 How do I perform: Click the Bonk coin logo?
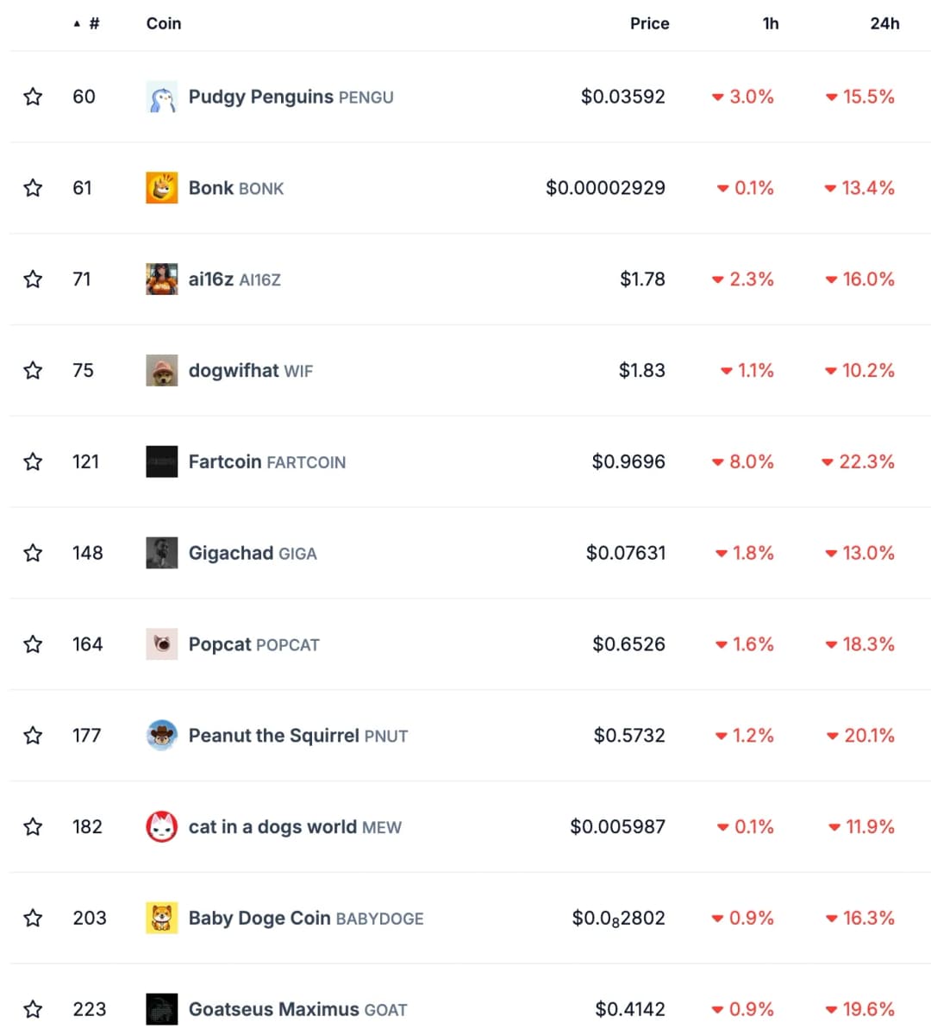(161, 188)
